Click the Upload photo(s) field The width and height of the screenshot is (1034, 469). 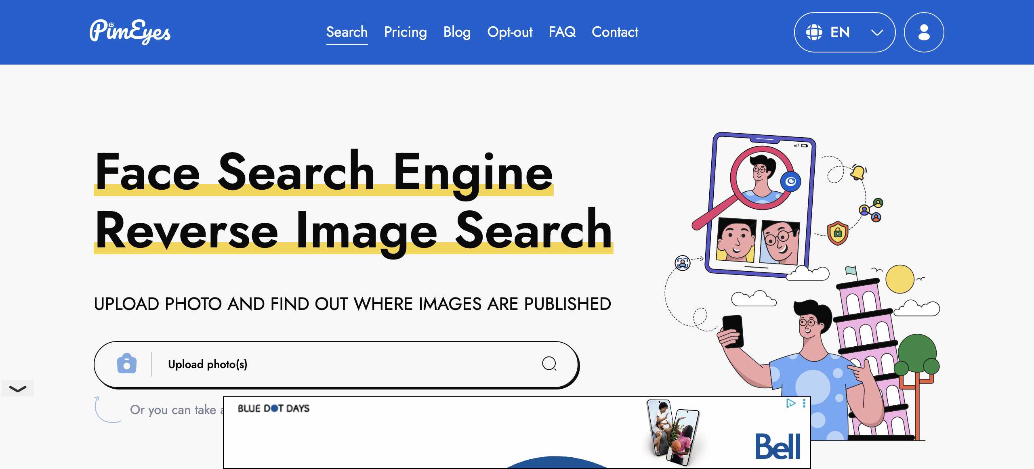click(208, 364)
